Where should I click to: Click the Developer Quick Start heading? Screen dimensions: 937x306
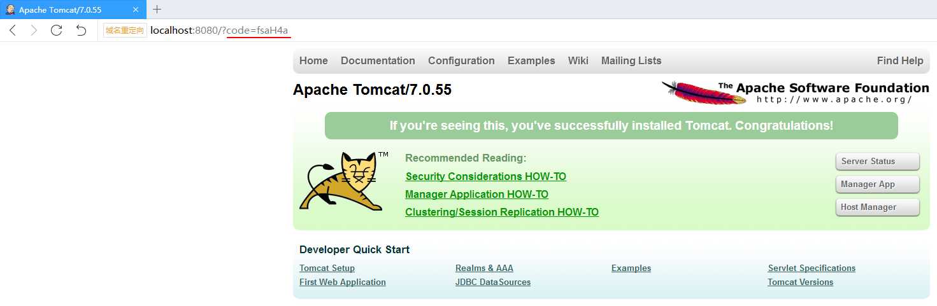pos(354,249)
